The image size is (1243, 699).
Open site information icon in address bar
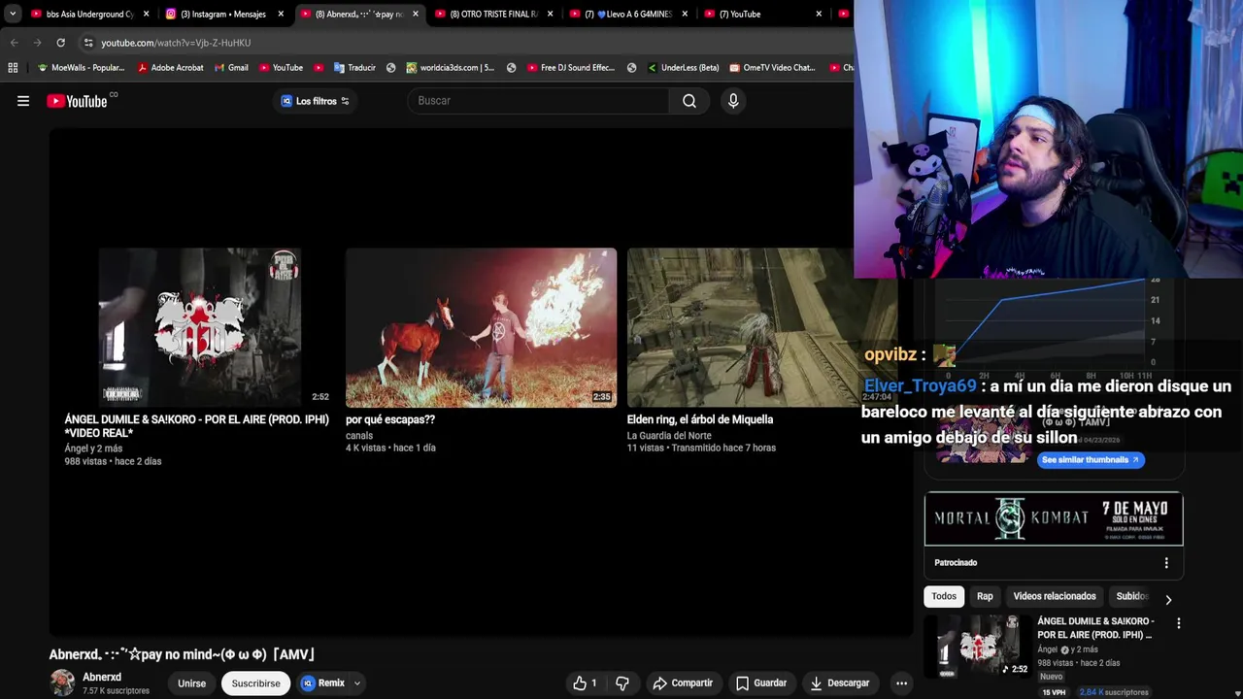[x=88, y=43]
